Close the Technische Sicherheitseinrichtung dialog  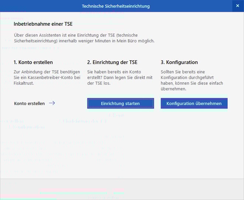[238, 6]
